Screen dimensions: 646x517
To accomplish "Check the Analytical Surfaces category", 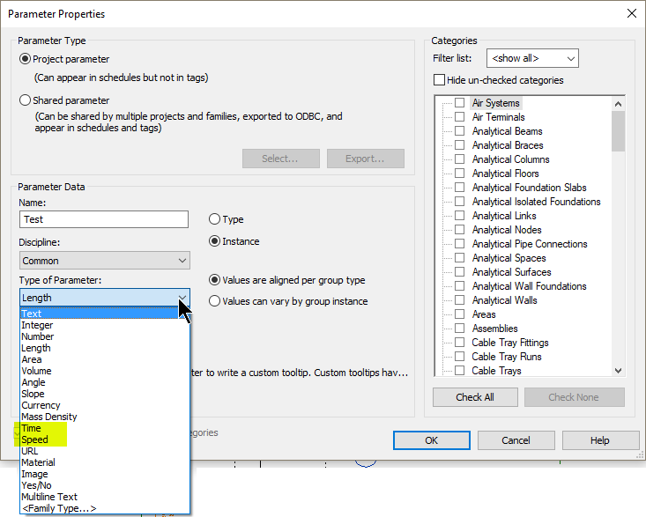I will coord(459,271).
